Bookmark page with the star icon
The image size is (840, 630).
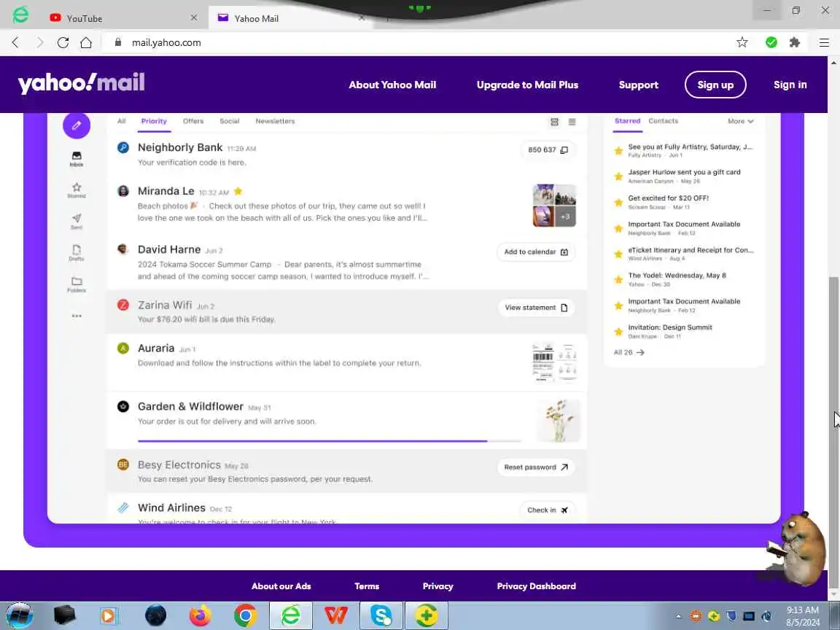coord(742,42)
